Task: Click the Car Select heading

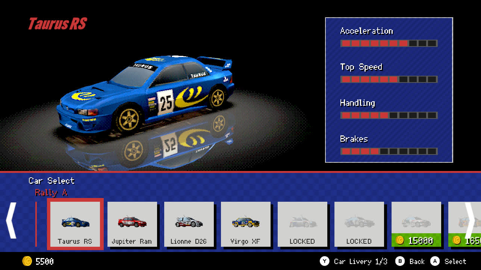Action: coord(51,181)
